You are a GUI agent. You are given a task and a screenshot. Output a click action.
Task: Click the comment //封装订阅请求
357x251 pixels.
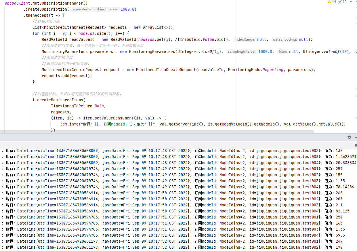46,21
